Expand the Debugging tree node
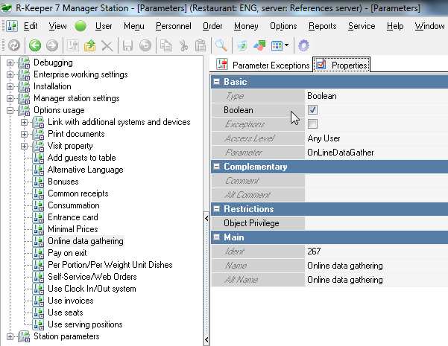 [10, 63]
